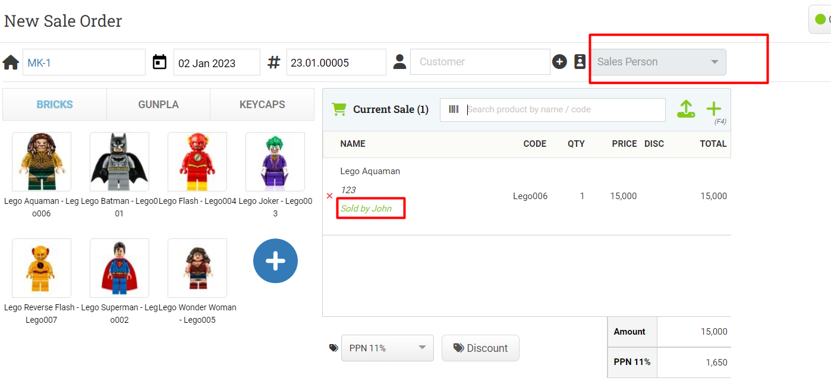Screen dimensions: 831x384
Task: Click the Customer input field
Action: [x=480, y=62]
